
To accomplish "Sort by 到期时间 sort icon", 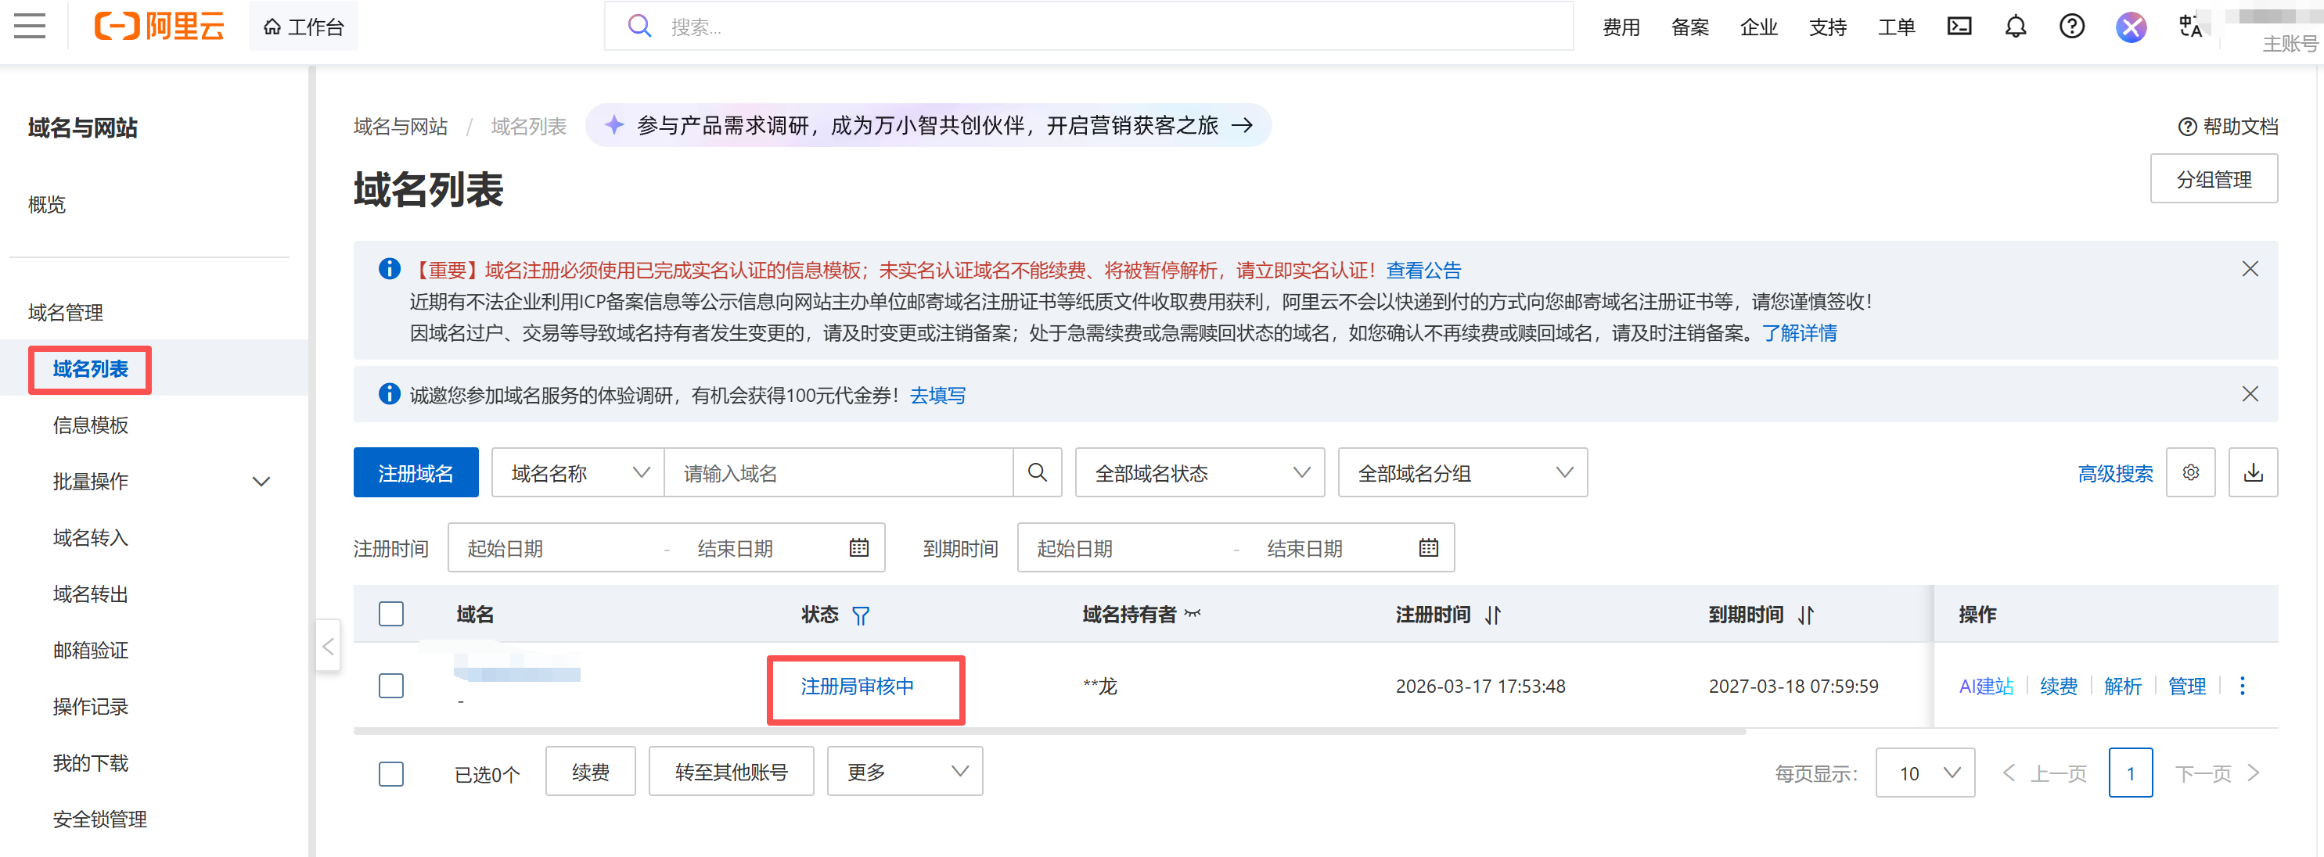I will (x=1805, y=615).
